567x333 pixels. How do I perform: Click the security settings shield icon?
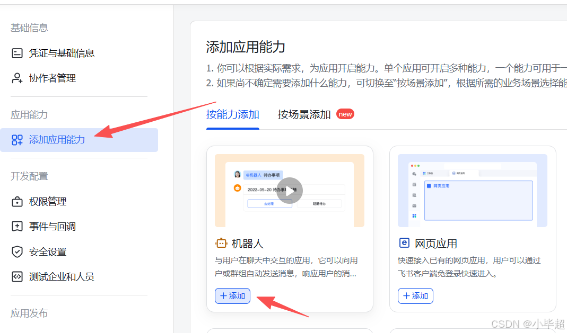17,251
